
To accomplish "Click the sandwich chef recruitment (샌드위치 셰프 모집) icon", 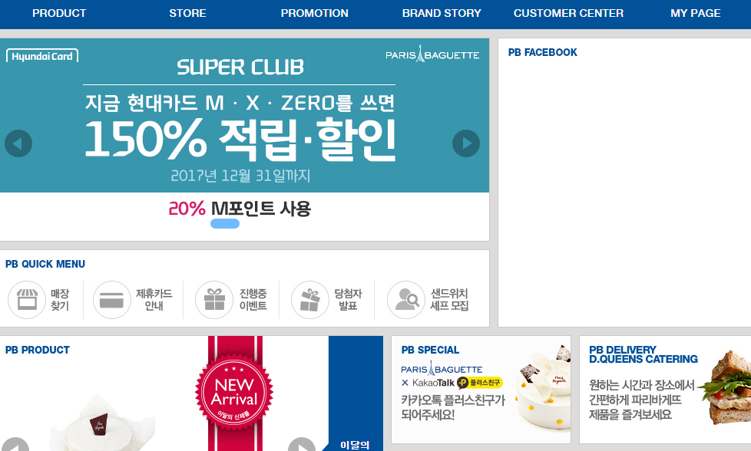I will pyautogui.click(x=406, y=300).
